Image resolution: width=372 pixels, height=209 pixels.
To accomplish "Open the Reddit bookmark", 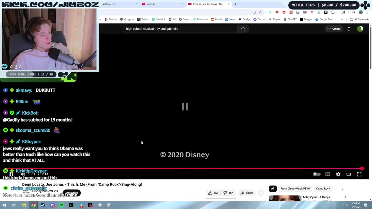I will click(x=217, y=19).
